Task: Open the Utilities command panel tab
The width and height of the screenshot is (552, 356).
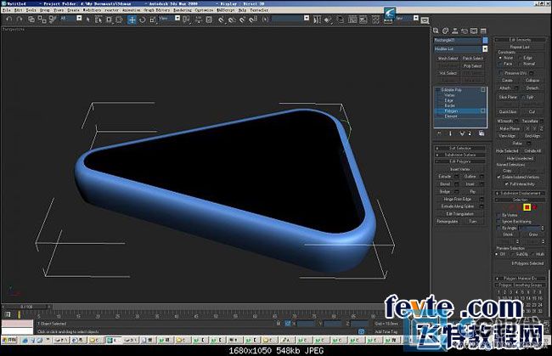Action: [483, 31]
